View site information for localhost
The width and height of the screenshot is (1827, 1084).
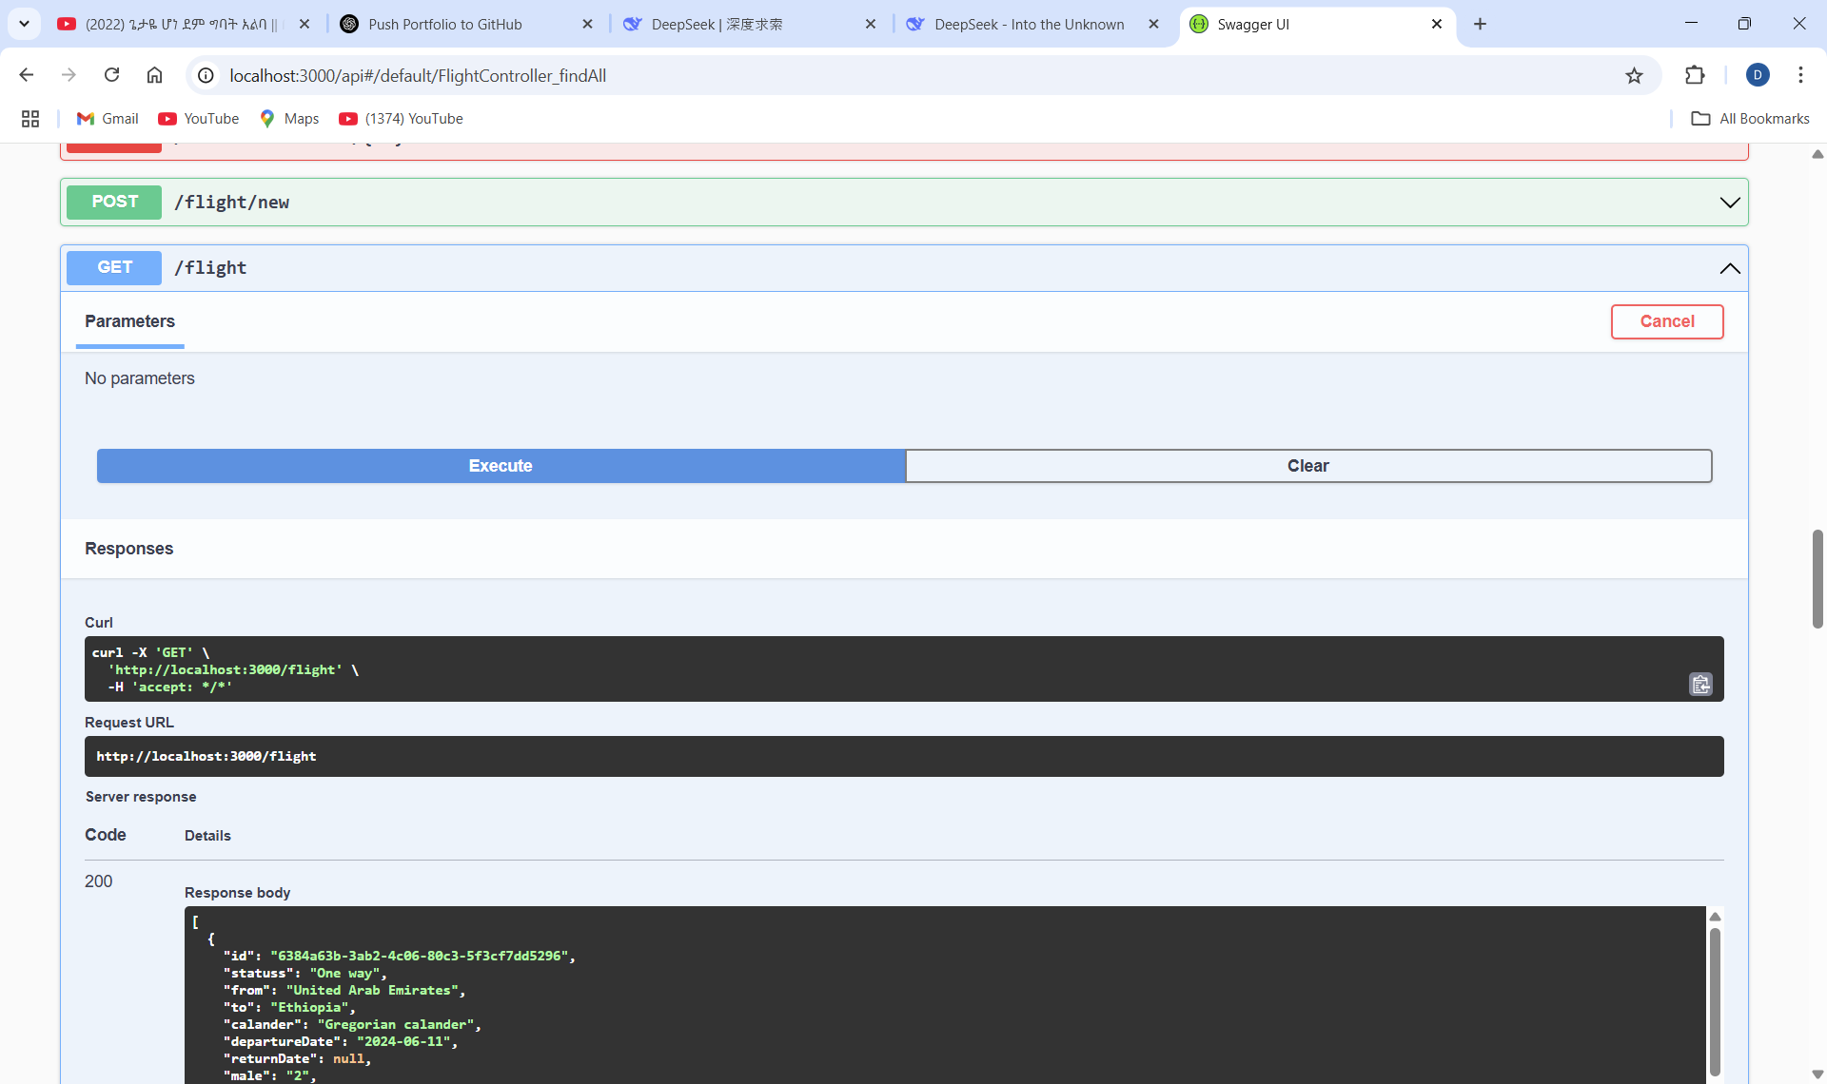pyautogui.click(x=206, y=75)
